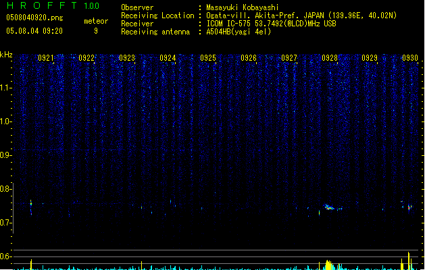The width and height of the screenshot is (425, 270).
Task: Click the kHz axis unit label
Action: tap(6, 55)
